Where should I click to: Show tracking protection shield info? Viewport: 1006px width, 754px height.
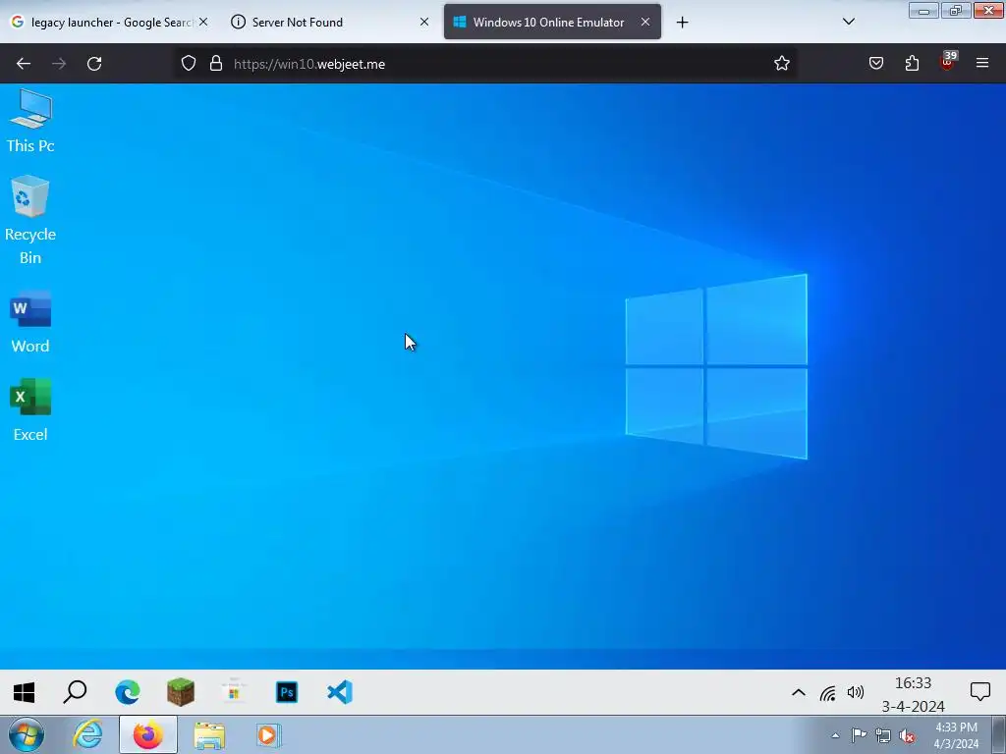coord(188,64)
